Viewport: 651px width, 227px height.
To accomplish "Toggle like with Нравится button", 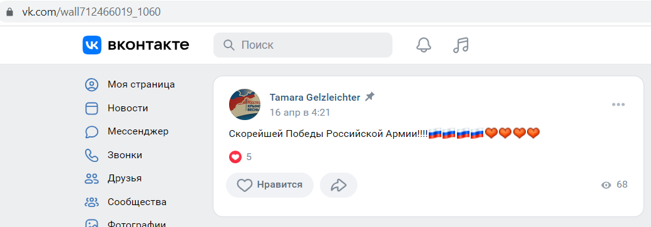I will (269, 184).
